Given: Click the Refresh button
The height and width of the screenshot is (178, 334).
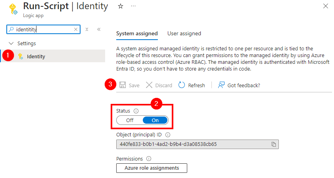Looking at the screenshot, I should pos(192,85).
